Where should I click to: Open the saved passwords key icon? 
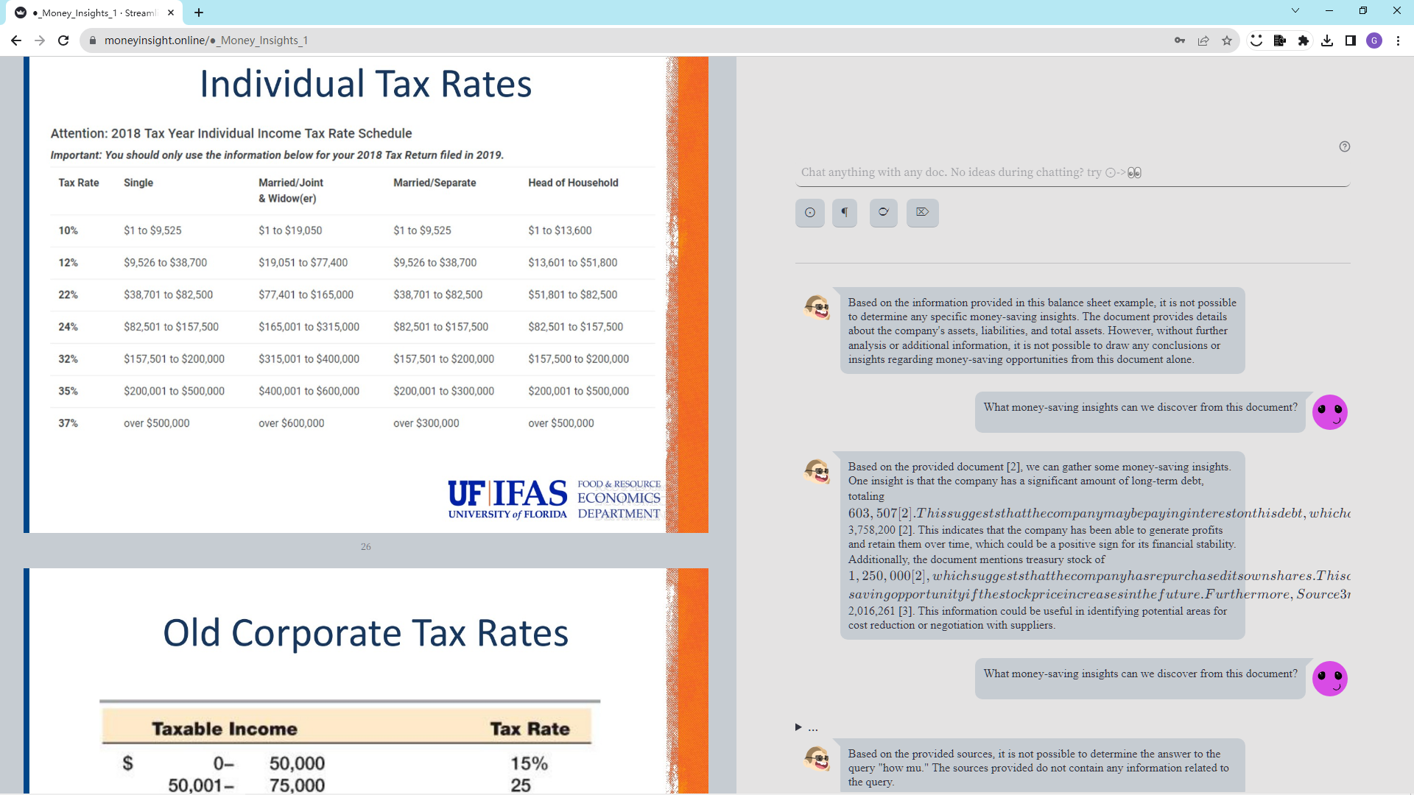(x=1180, y=40)
